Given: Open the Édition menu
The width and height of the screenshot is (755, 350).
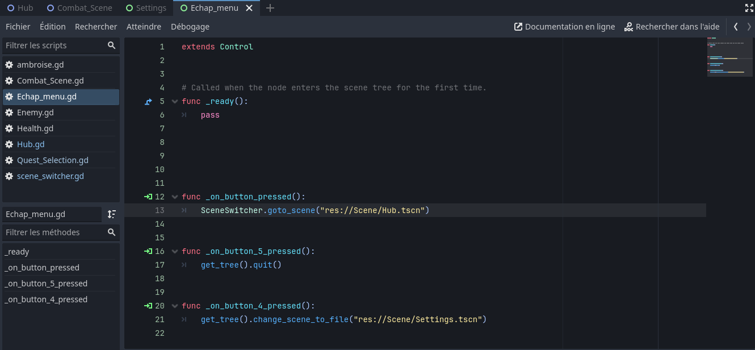Looking at the screenshot, I should pyautogui.click(x=53, y=27).
